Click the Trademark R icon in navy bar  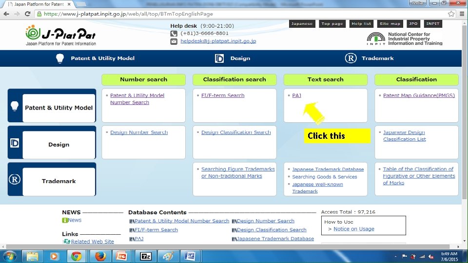[x=351, y=58]
